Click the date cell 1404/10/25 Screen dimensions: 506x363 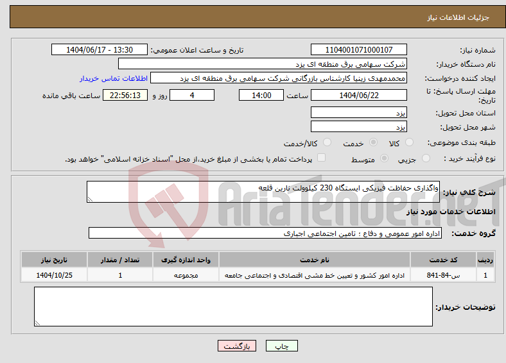(x=54, y=275)
